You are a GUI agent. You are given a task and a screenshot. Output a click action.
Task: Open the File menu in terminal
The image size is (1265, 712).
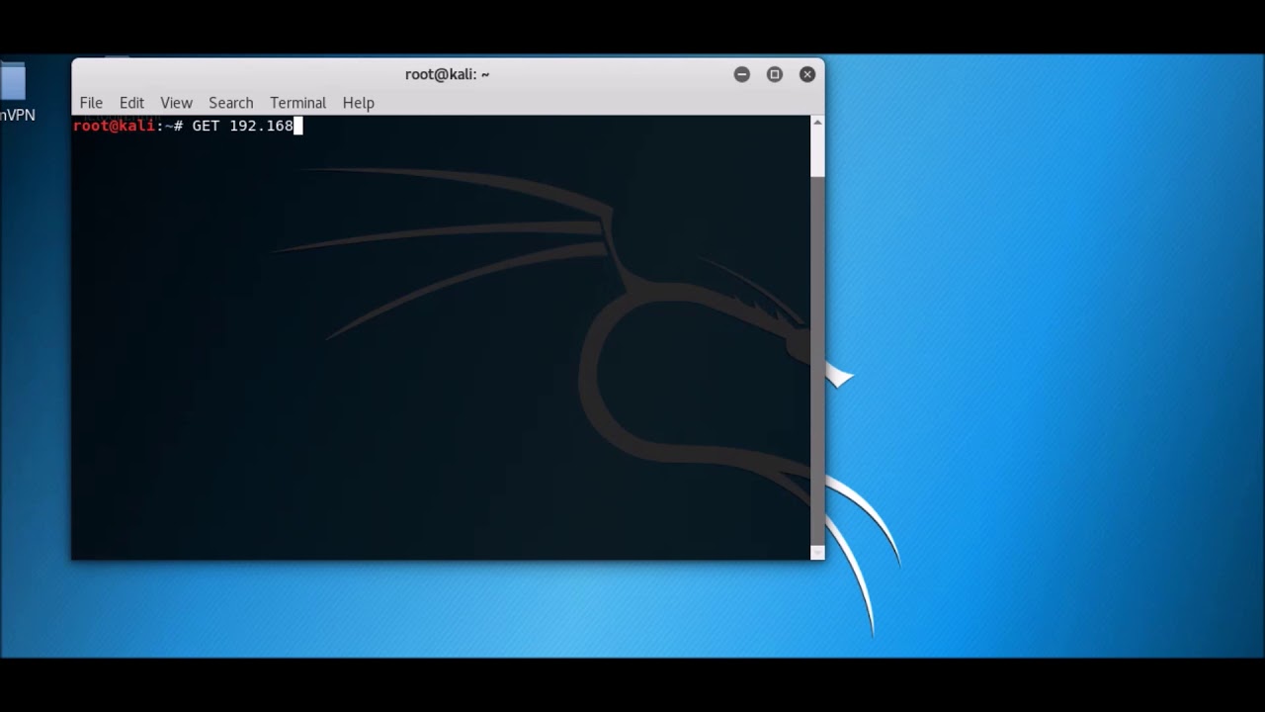(x=91, y=103)
